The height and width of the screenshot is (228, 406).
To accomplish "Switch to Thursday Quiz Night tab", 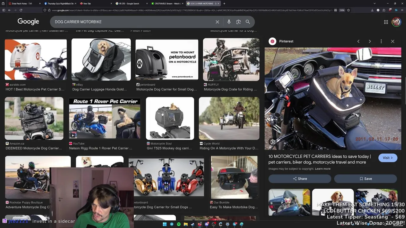I will (60, 3).
